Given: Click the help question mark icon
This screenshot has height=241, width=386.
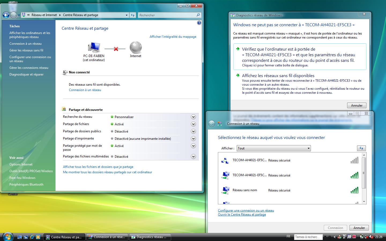Looking at the screenshot, I should (x=199, y=23).
